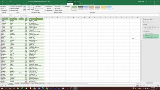Screen dimensions: 160x90
Task: Open High School column filter dropdown
Action: [43, 19]
